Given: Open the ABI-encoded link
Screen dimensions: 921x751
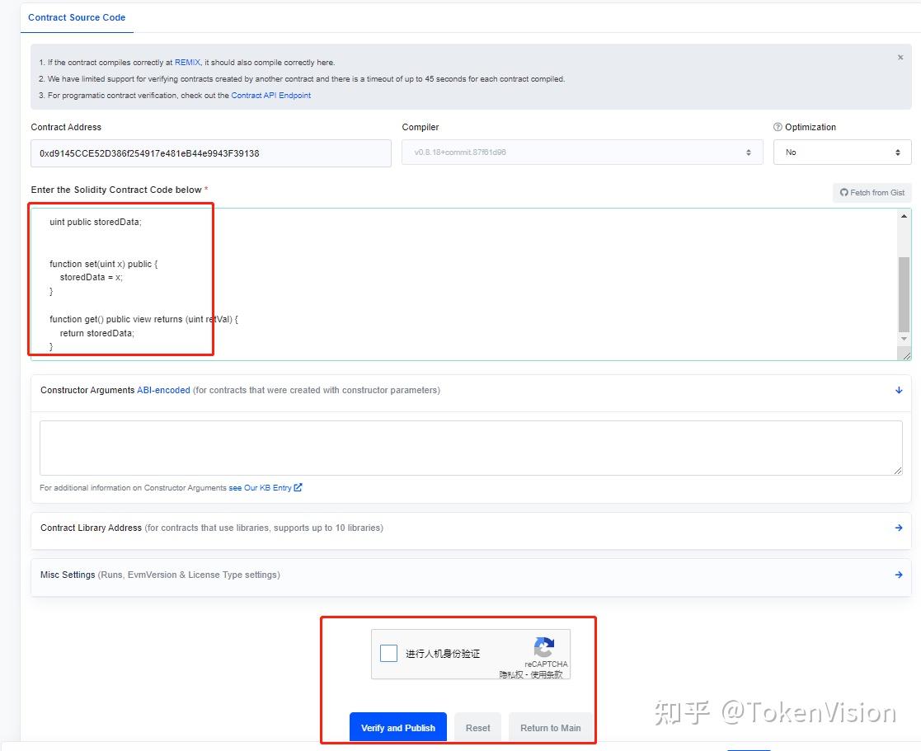Looking at the screenshot, I should click(163, 390).
